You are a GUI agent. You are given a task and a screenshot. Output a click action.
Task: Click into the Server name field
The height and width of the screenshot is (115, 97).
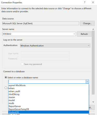click(x=38, y=34)
